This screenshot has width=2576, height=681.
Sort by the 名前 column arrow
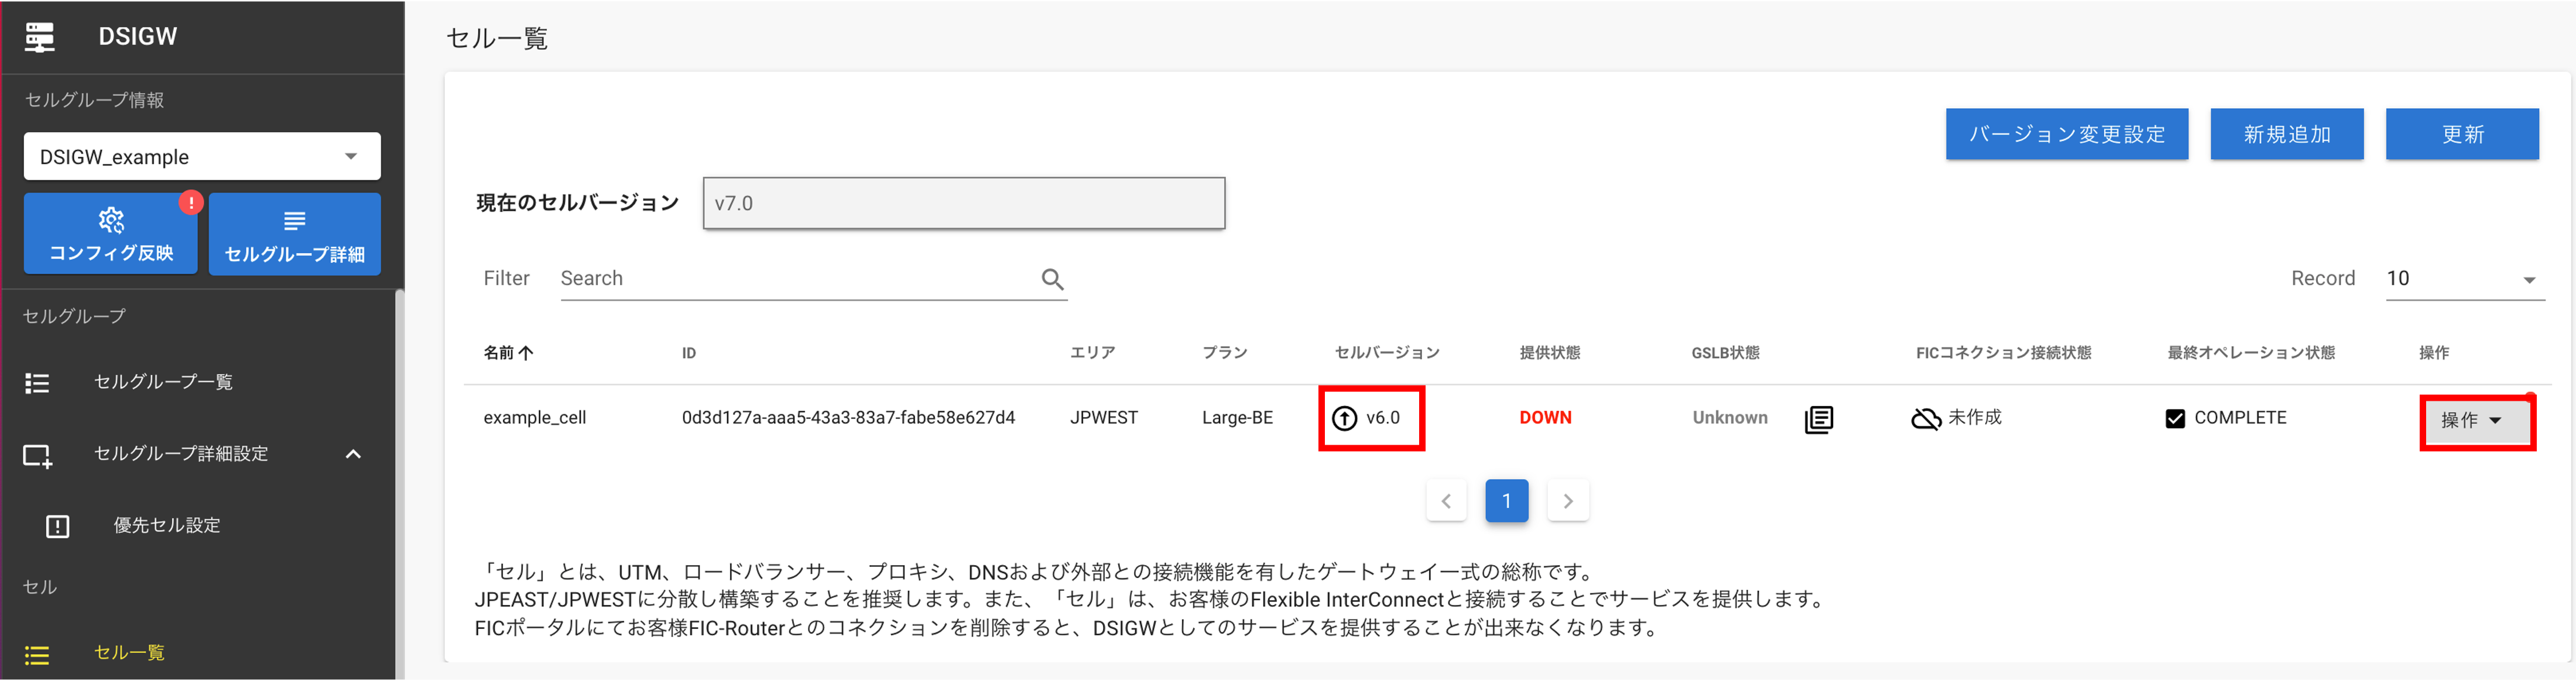[526, 353]
